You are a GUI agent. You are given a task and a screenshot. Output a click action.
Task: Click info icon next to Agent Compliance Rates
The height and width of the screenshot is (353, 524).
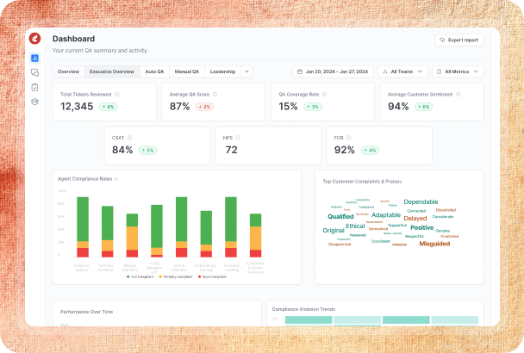(x=115, y=179)
